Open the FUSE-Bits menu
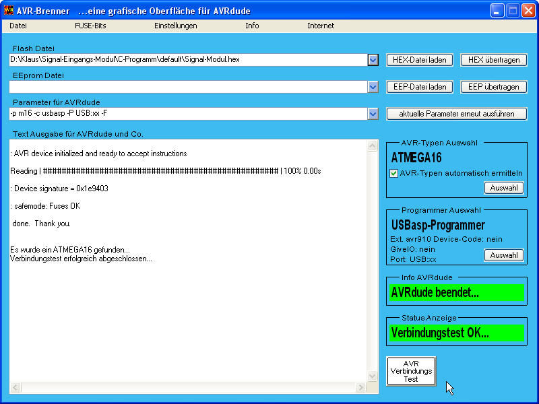This screenshot has width=539, height=404. point(90,26)
